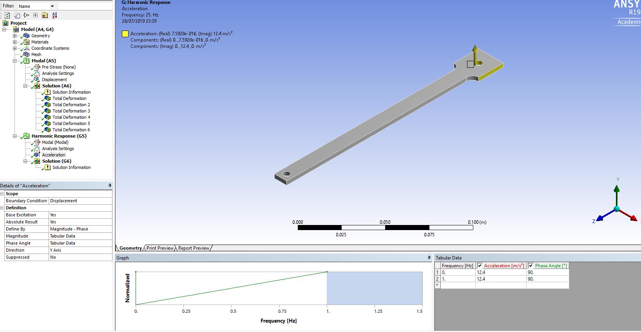Viewport: 641px width, 332px height.
Task: Click the Direction Y Axis field
Action: coord(80,250)
